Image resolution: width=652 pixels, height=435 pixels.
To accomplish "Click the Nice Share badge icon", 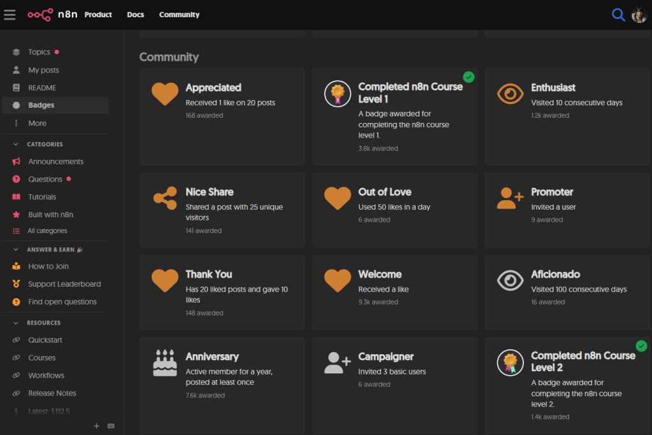I will [165, 198].
